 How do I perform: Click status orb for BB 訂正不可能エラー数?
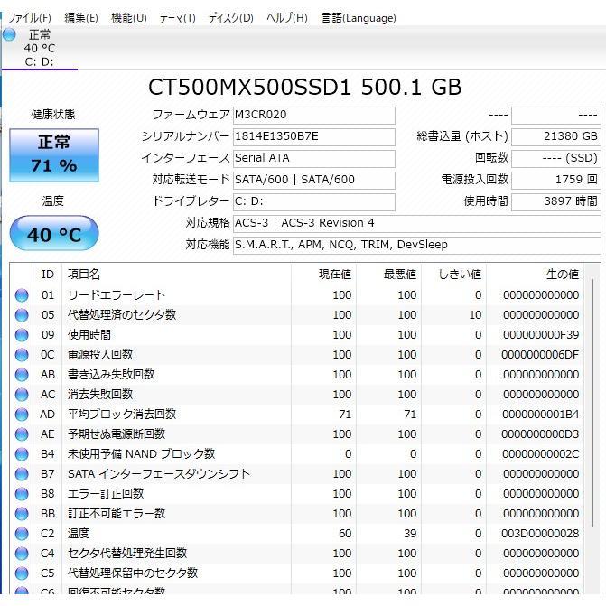pyautogui.click(x=22, y=514)
